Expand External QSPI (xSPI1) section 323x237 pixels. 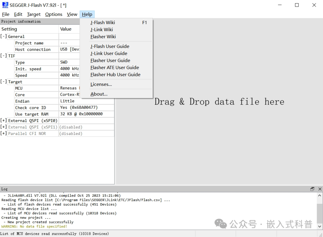click(x=3, y=127)
